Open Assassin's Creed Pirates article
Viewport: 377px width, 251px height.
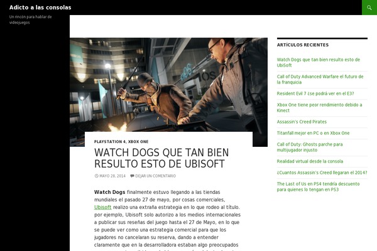pyautogui.click(x=302, y=122)
